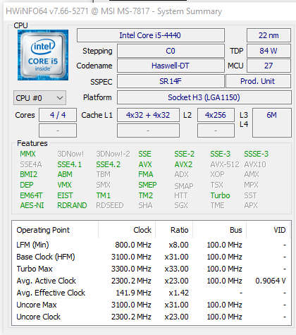Click the AVX-512 feature label
This screenshot has width=296, height=335.
(225, 164)
